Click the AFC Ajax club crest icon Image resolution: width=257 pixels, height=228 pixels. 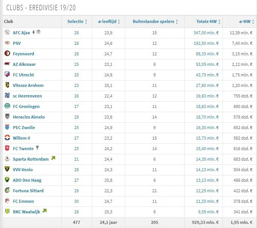pos(7,33)
